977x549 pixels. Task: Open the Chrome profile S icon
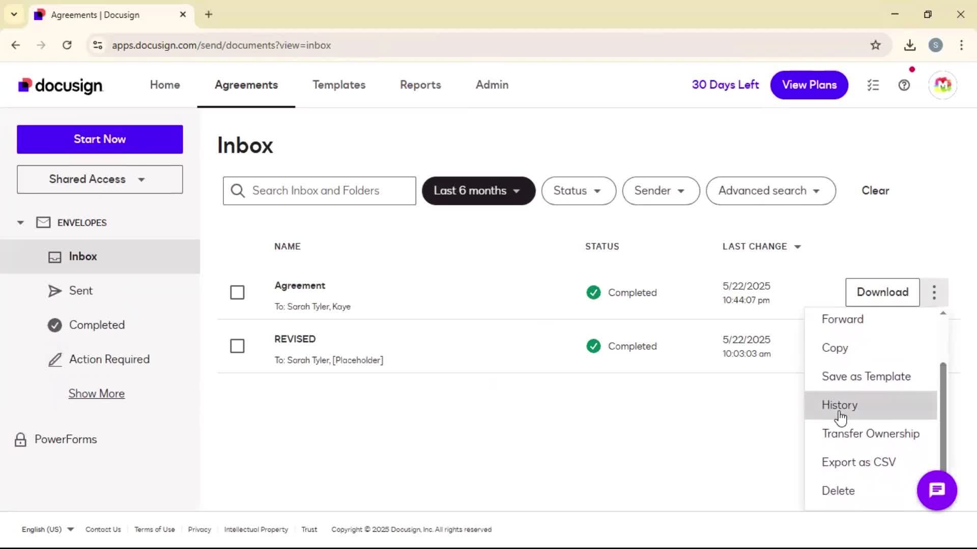coord(935,45)
